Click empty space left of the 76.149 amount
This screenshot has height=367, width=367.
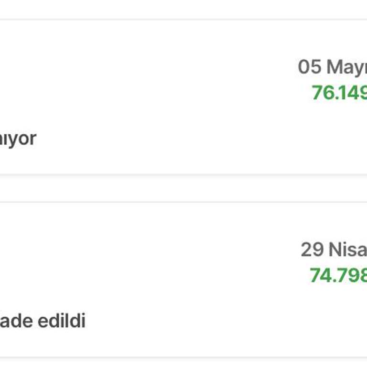click(x=215, y=93)
